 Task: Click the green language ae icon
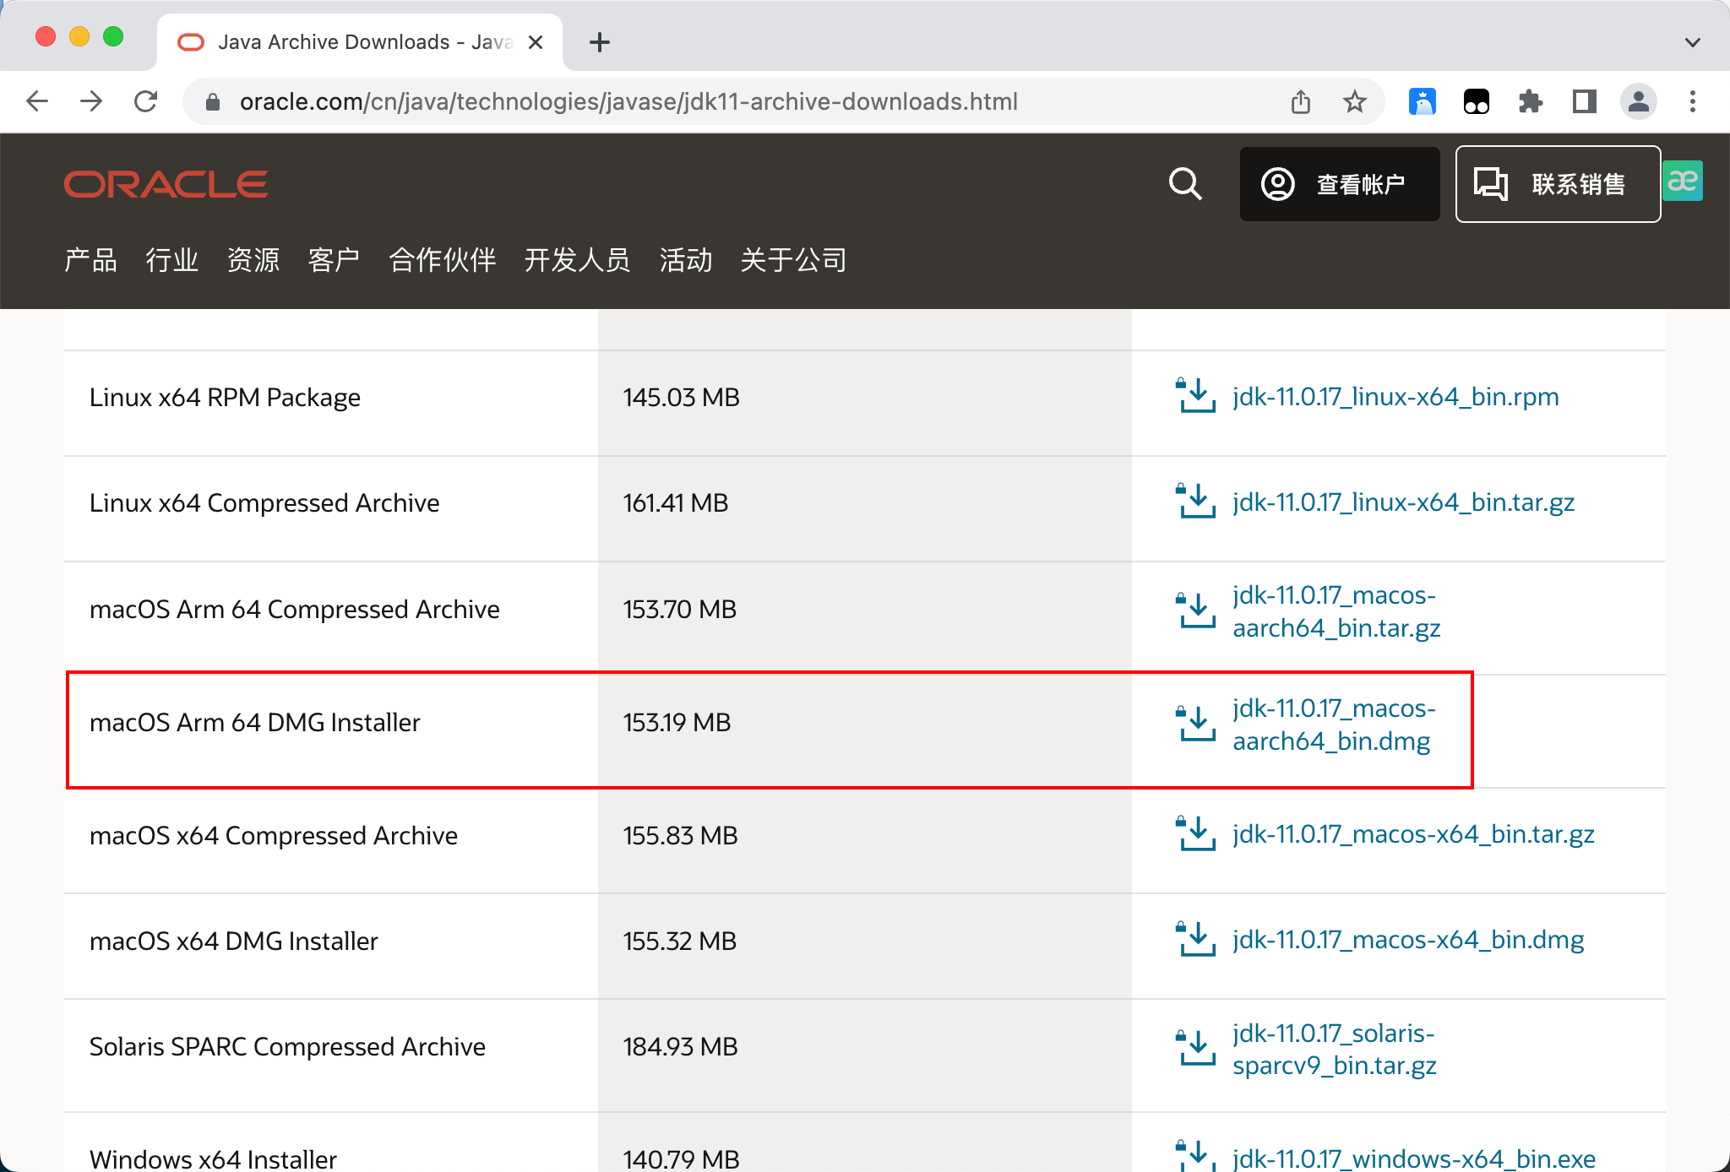(x=1683, y=181)
